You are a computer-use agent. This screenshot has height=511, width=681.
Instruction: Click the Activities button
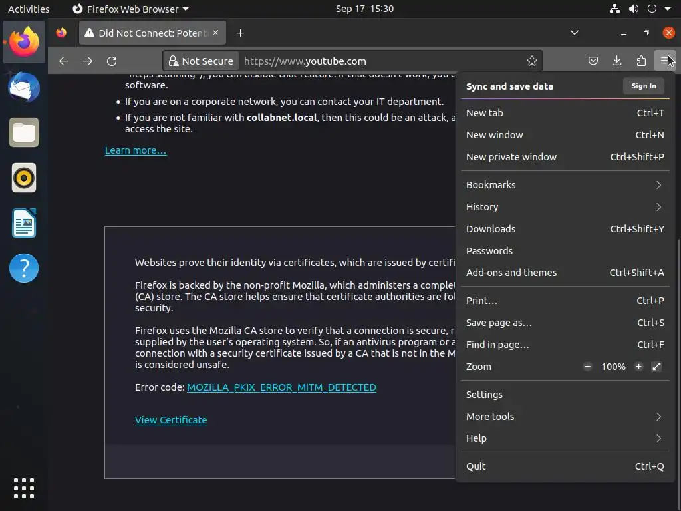click(29, 9)
